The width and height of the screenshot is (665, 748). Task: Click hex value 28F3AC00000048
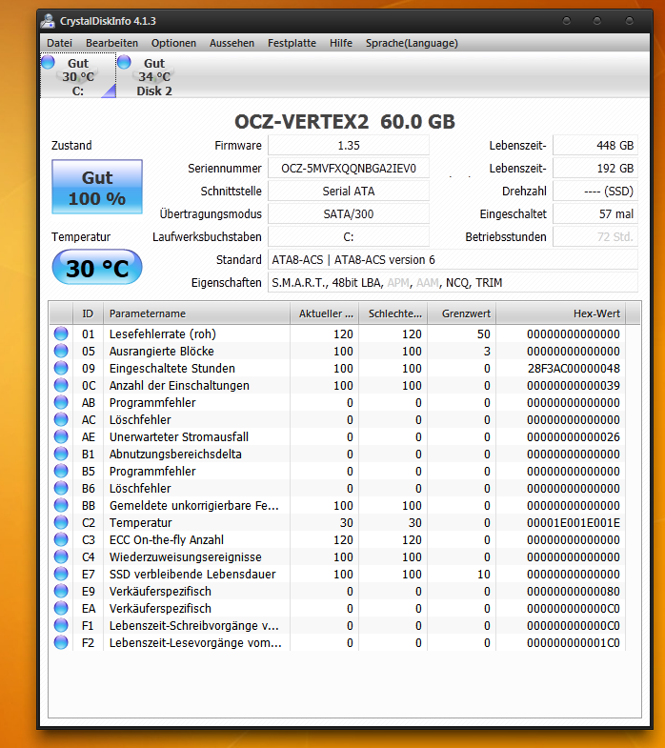[574, 368]
